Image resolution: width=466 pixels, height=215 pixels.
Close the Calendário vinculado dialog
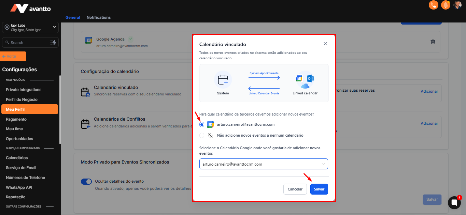coord(325,44)
